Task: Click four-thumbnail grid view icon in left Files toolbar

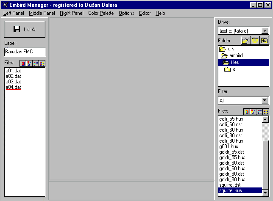Action: point(42,63)
